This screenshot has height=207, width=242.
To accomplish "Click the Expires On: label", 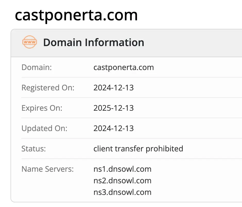I will point(42,108).
